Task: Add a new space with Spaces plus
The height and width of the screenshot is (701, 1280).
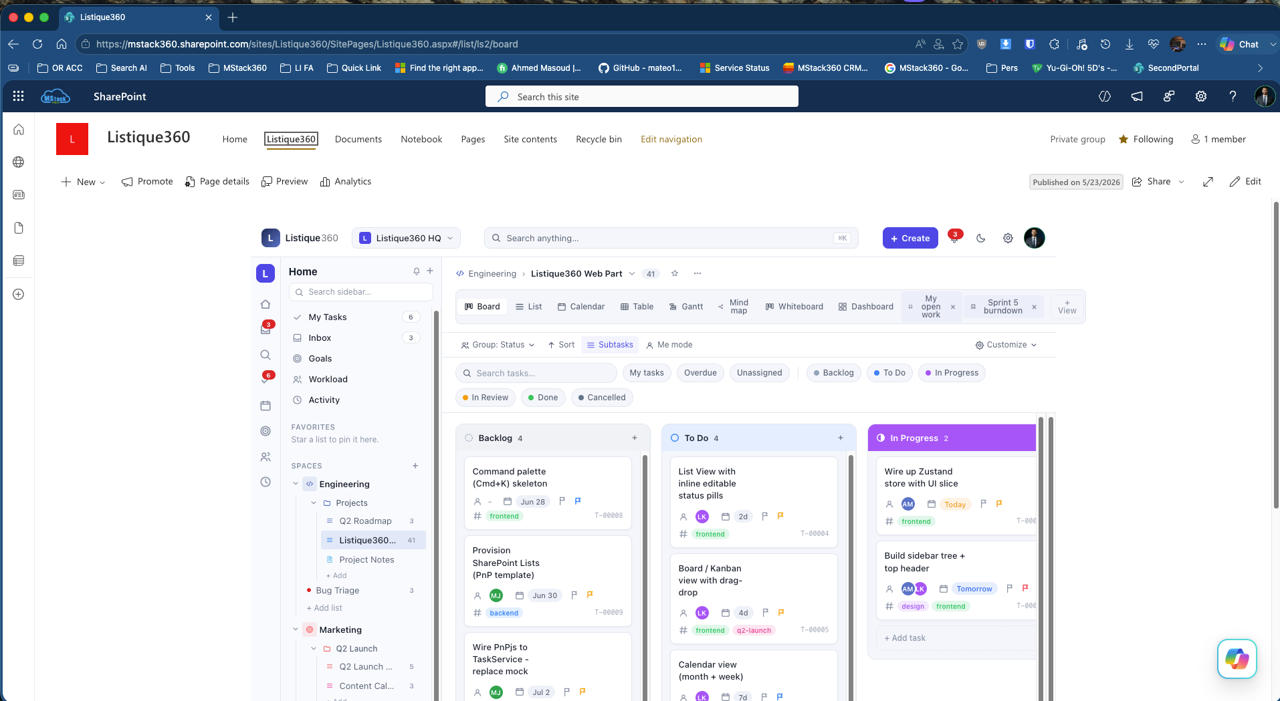Action: [415, 466]
